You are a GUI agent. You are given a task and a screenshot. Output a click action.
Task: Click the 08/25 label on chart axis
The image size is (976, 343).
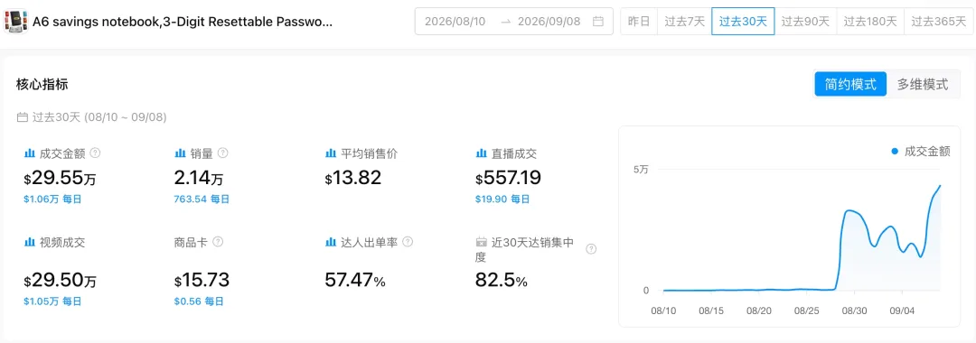click(807, 311)
